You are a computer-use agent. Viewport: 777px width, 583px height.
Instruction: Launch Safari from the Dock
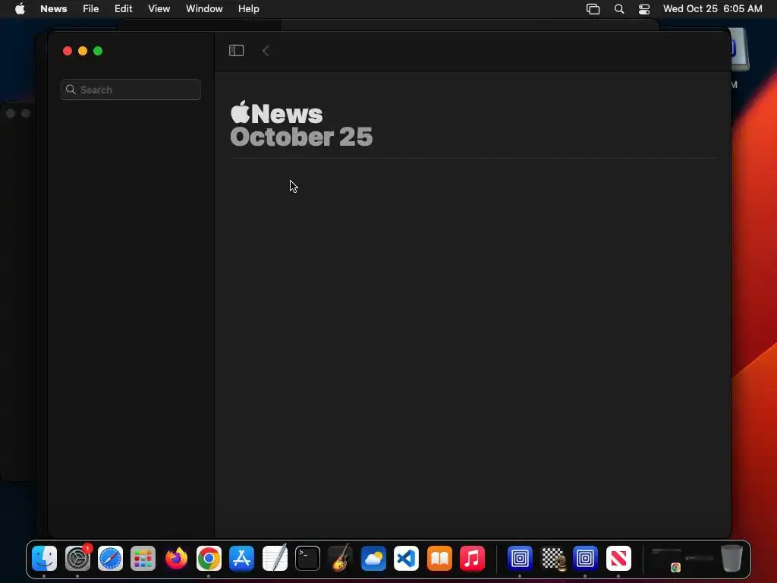(111, 559)
